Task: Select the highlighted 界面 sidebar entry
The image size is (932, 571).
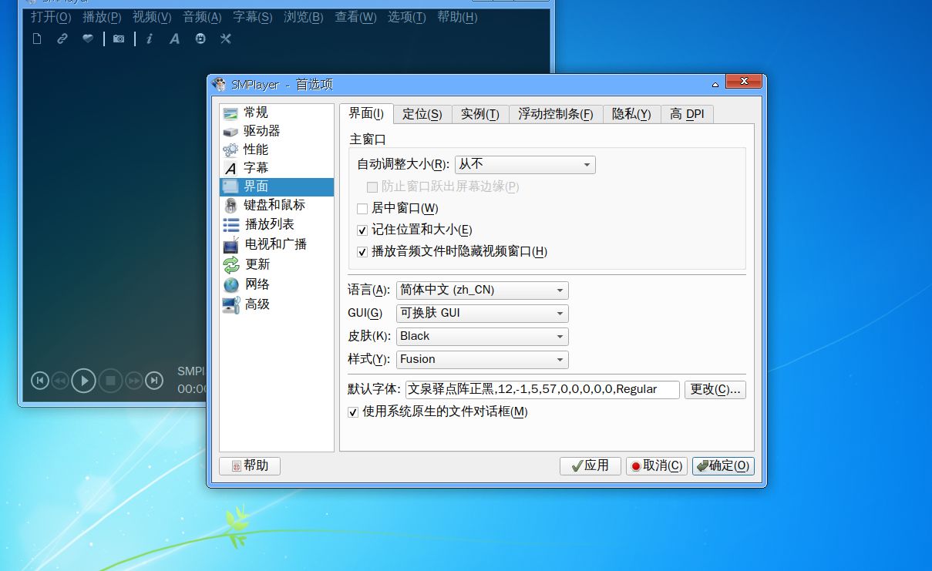Action: [277, 186]
